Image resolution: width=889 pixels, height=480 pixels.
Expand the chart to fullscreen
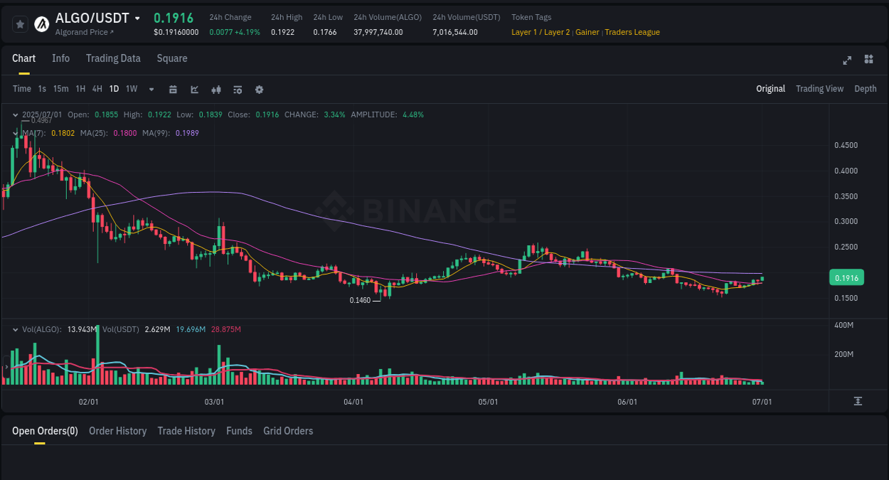pos(847,60)
